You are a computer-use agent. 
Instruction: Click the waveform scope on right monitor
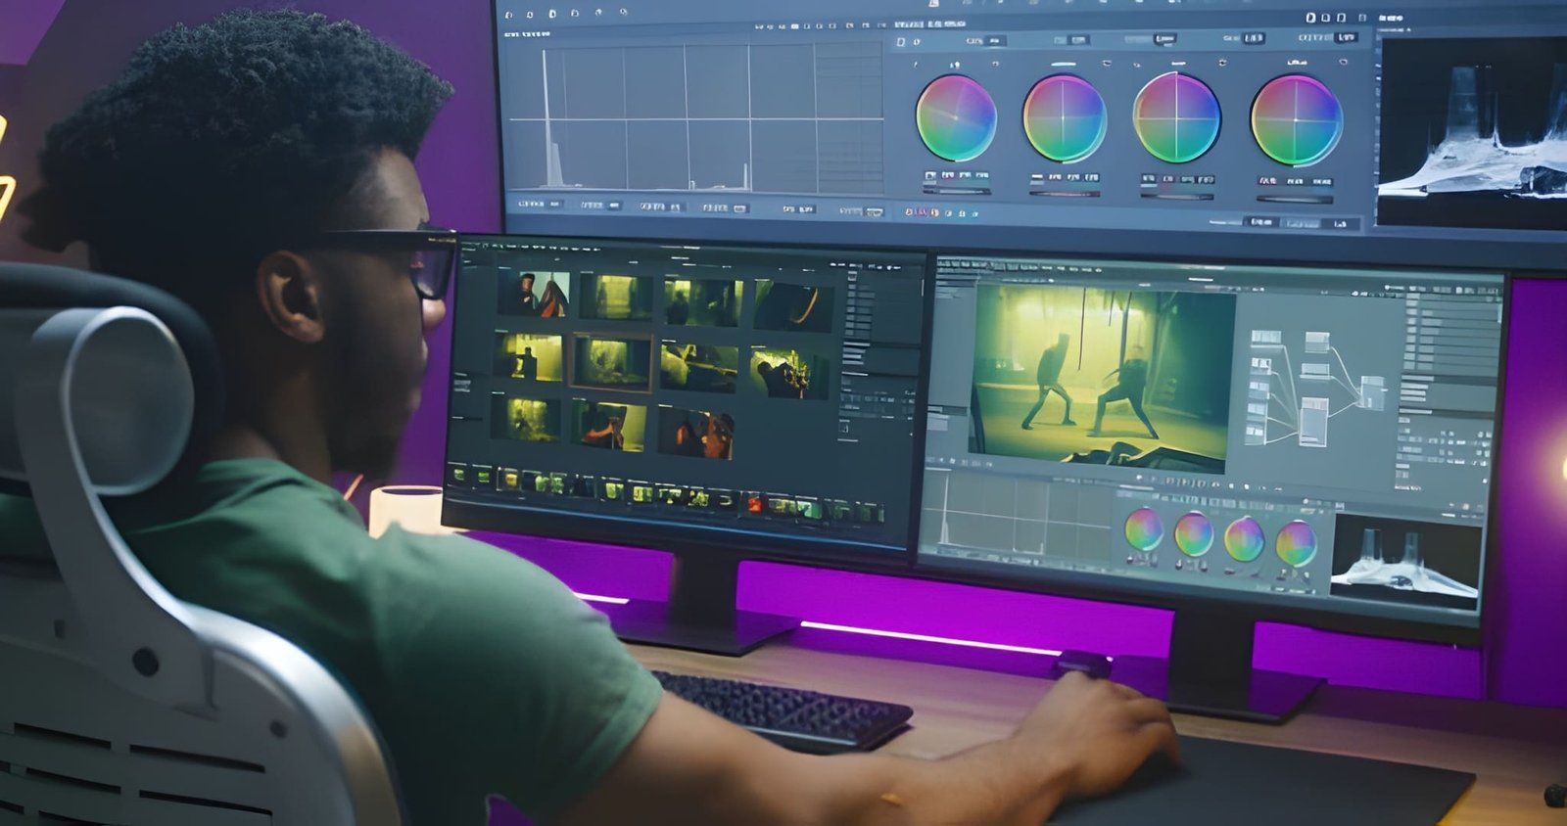(x=1406, y=561)
